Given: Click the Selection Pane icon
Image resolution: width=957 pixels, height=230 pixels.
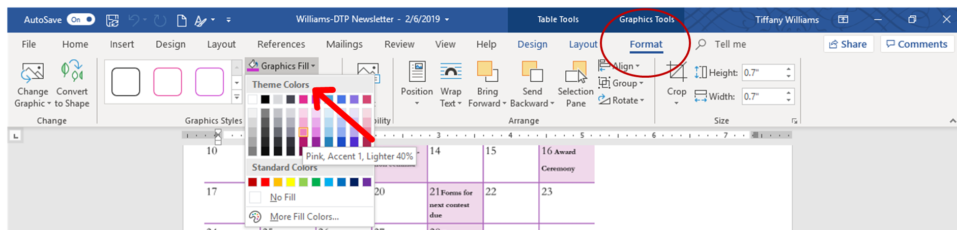Looking at the screenshot, I should tap(575, 73).
